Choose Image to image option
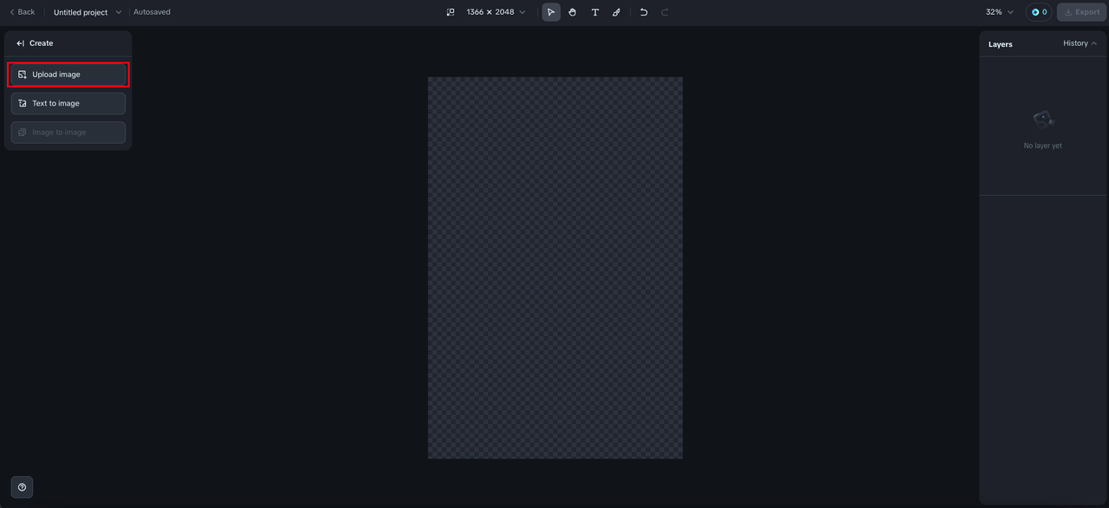 coord(68,133)
